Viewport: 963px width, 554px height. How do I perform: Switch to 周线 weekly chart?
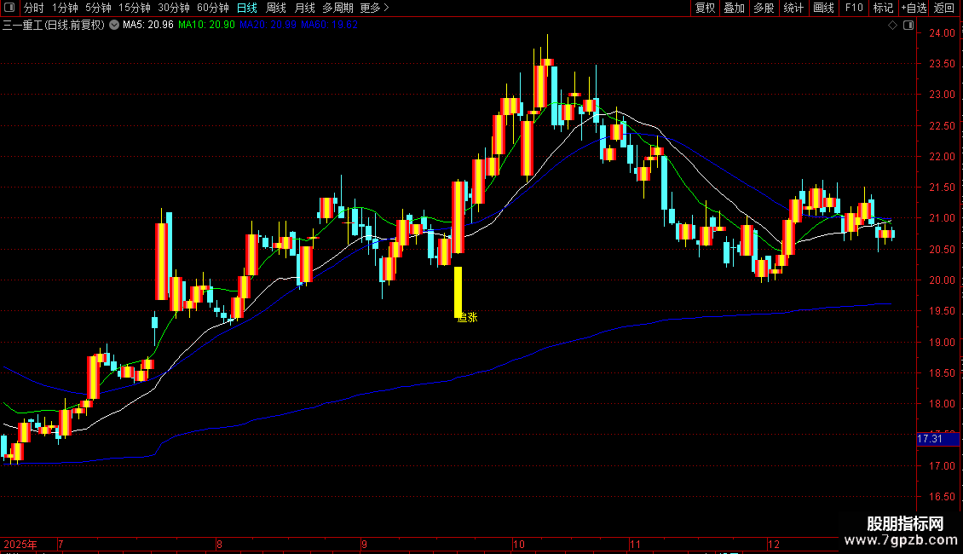276,8
